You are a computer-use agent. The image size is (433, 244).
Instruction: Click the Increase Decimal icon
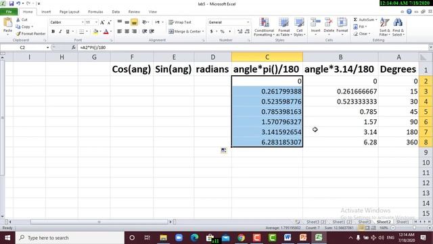coord(240,32)
